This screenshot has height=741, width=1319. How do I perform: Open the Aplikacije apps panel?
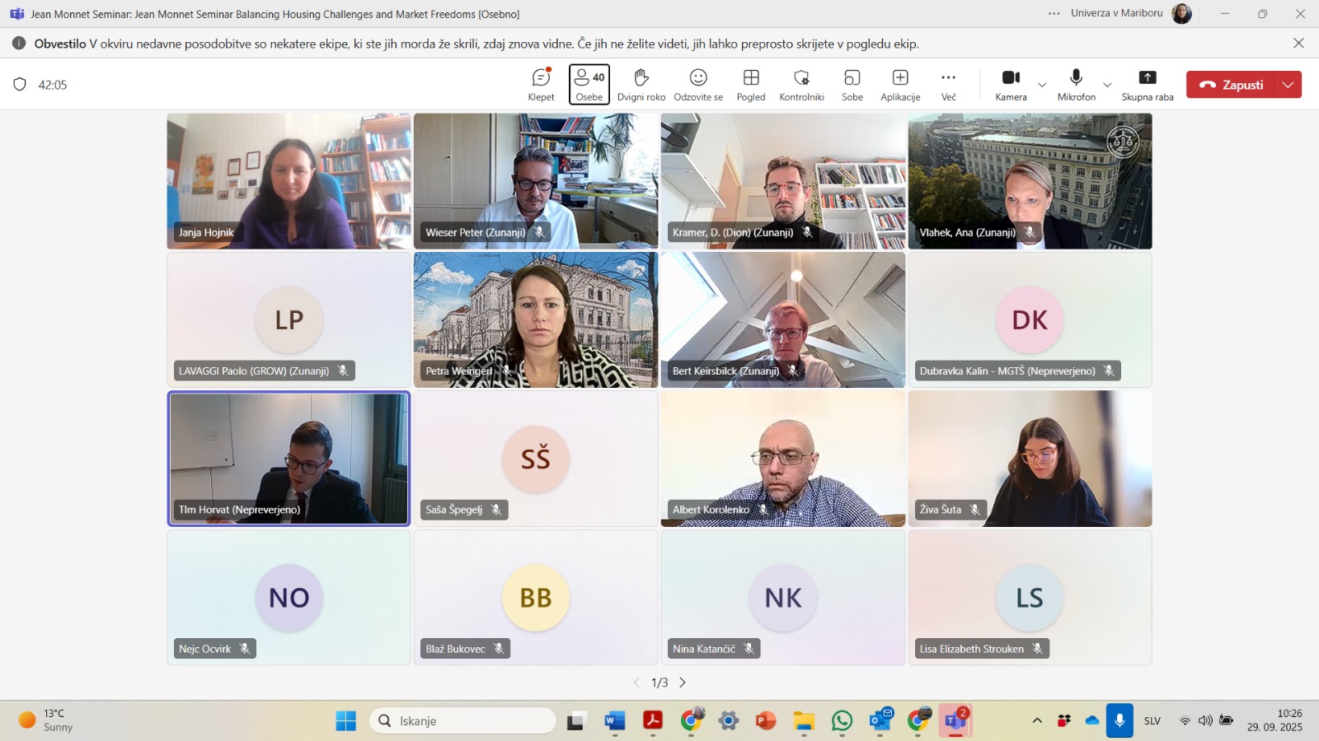(899, 85)
